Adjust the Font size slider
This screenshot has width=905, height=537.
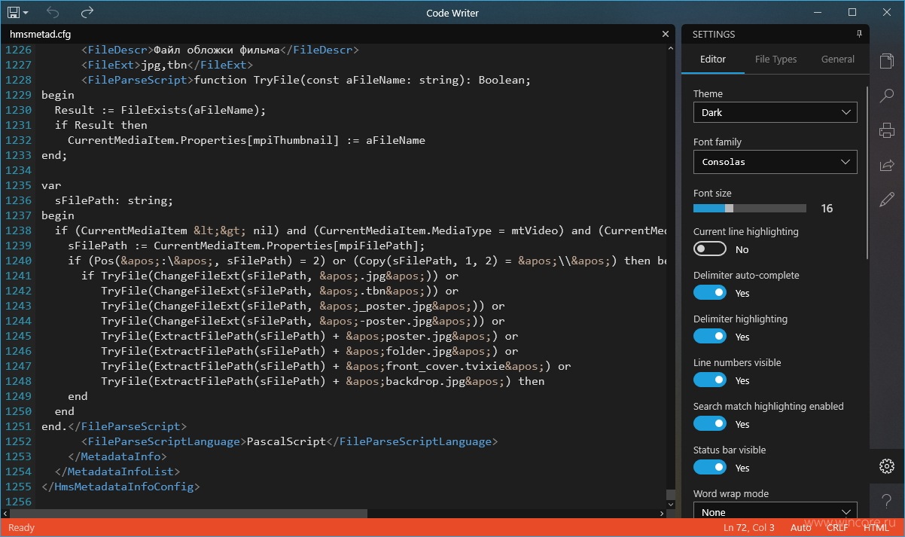(749, 208)
